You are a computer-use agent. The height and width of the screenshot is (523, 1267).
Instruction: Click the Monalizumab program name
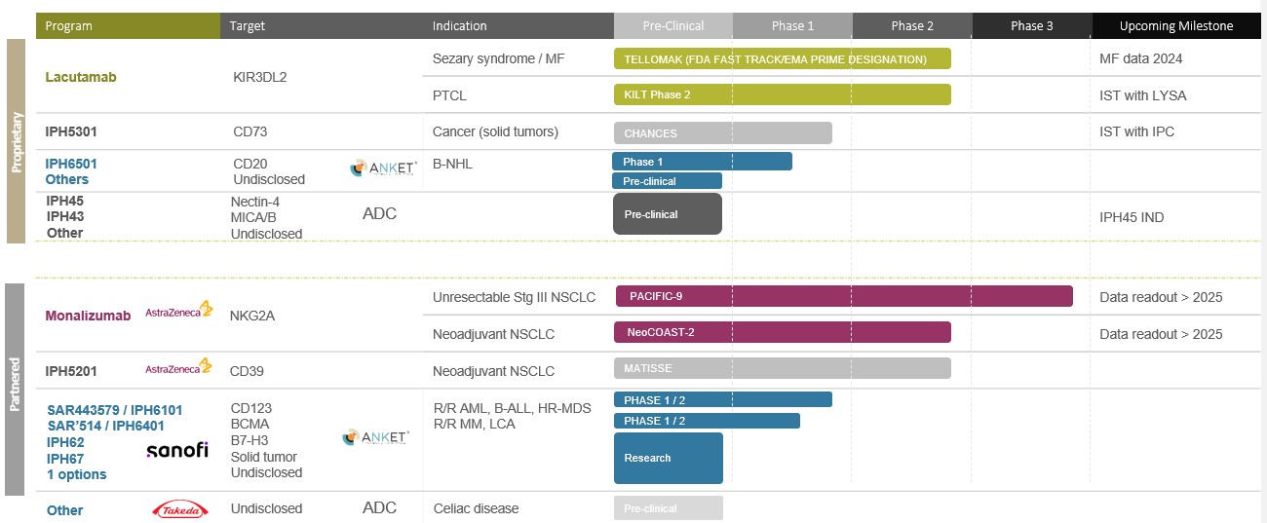click(89, 316)
